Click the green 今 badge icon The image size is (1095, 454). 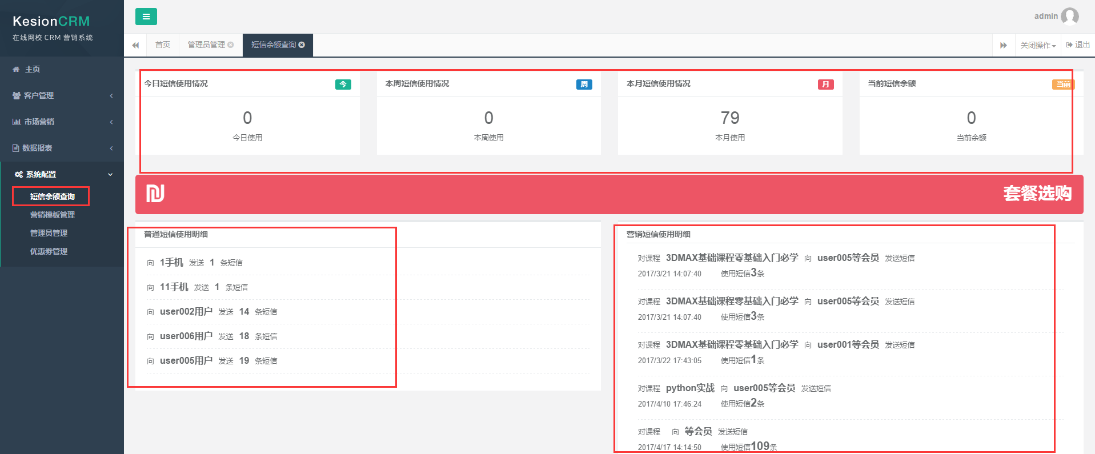click(x=343, y=85)
